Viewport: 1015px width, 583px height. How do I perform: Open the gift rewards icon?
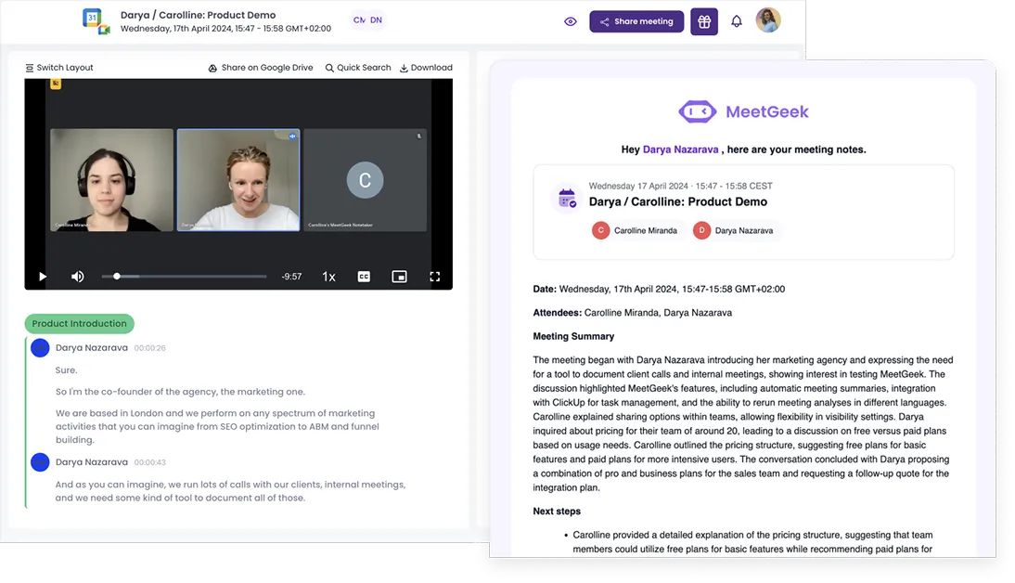point(704,21)
